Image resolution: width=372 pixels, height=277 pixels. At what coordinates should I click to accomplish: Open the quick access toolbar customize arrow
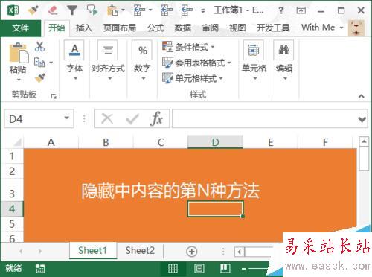tap(203, 11)
